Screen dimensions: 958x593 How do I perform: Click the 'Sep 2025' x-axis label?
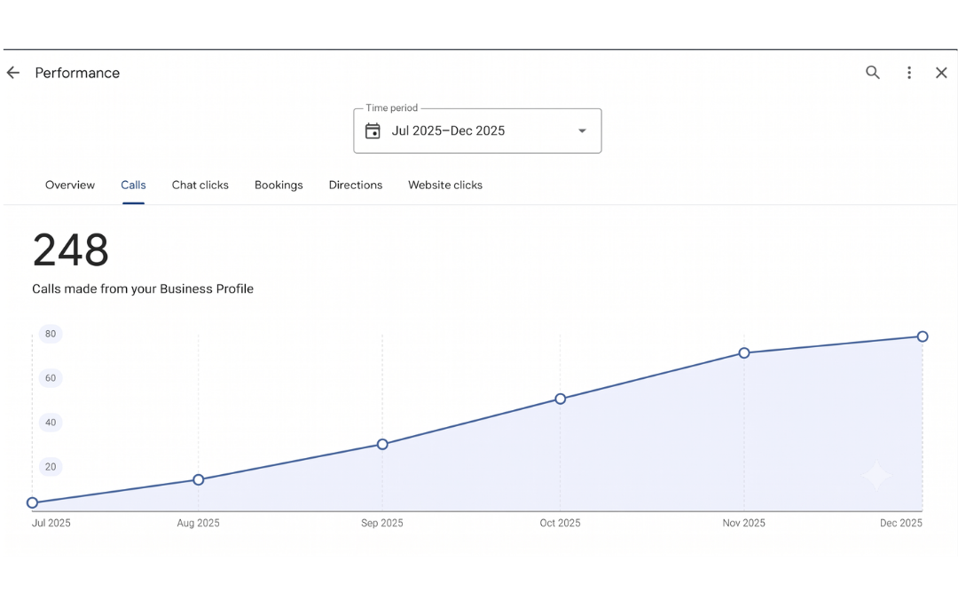point(381,523)
